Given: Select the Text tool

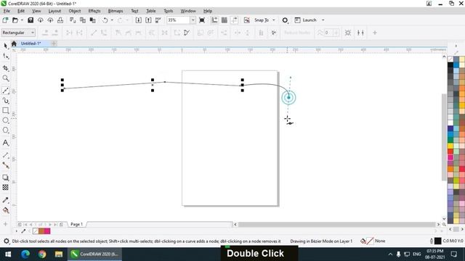Looking at the screenshot, I should [5, 143].
